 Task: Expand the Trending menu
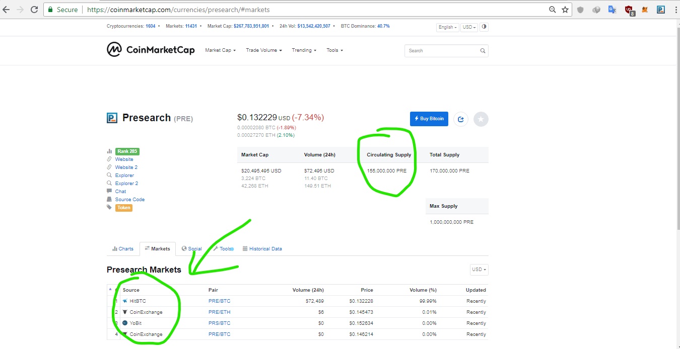pyautogui.click(x=304, y=50)
